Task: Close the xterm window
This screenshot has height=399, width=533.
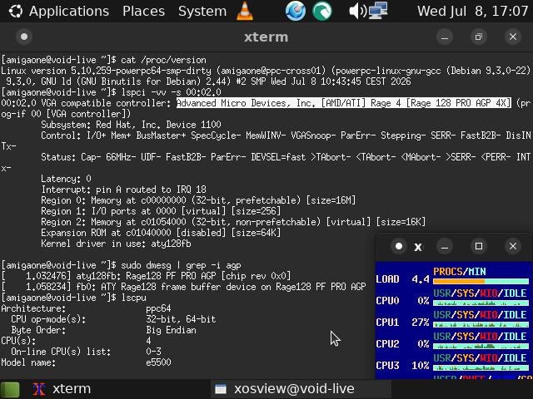Action: [513, 37]
